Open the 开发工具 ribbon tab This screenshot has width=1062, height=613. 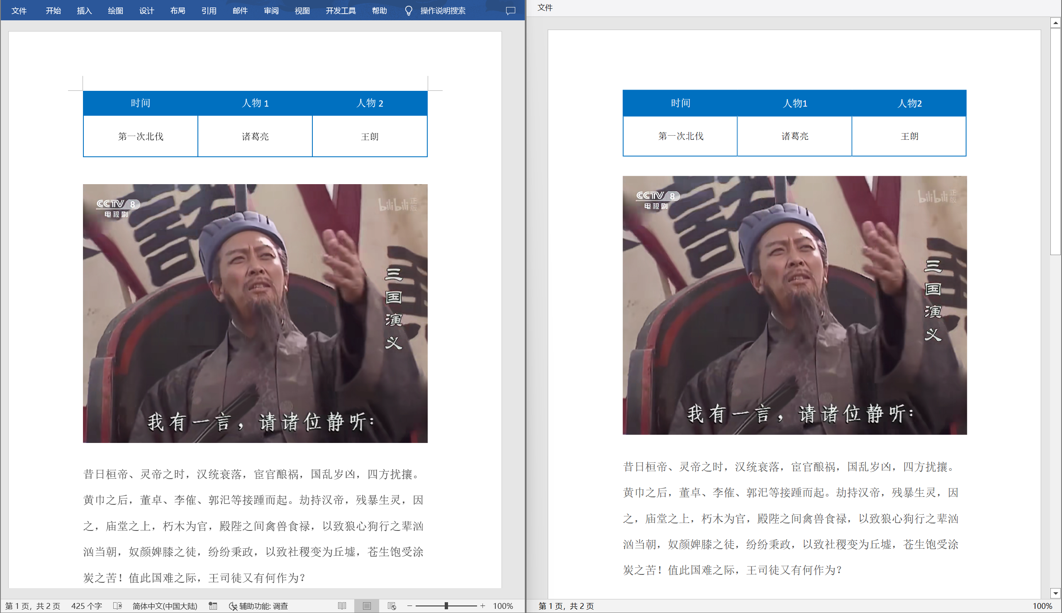pos(341,10)
